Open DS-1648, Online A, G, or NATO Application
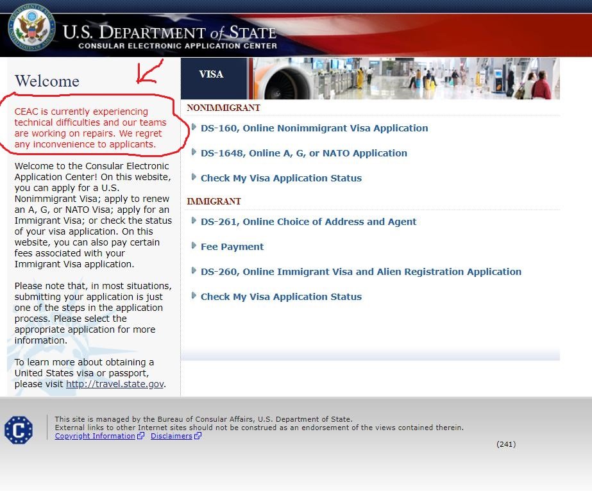Image resolution: width=592 pixels, height=491 pixels. (304, 153)
